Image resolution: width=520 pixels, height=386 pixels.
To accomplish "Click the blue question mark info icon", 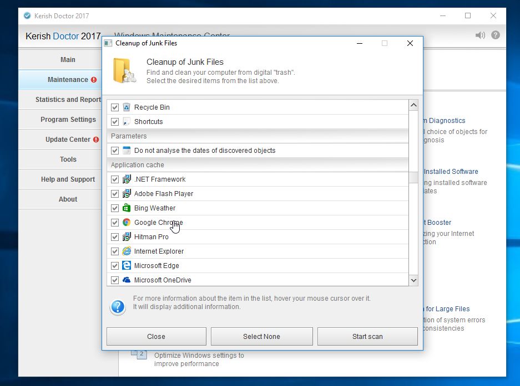I will (118, 307).
